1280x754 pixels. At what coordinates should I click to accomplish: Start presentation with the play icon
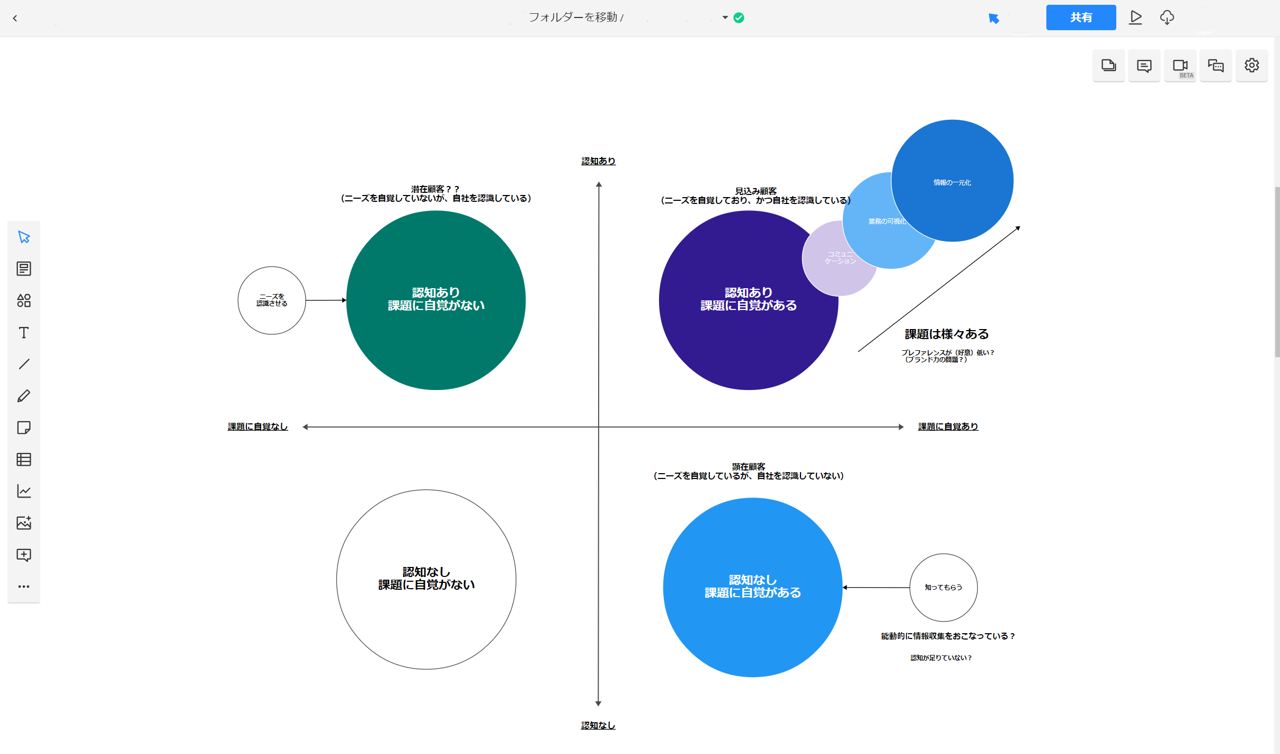click(x=1135, y=17)
